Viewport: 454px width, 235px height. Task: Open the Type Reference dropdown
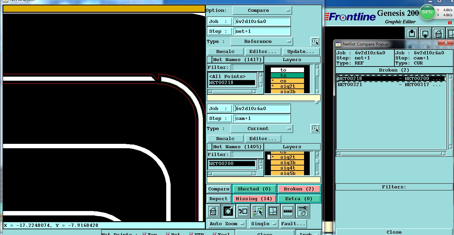pyautogui.click(x=261, y=42)
